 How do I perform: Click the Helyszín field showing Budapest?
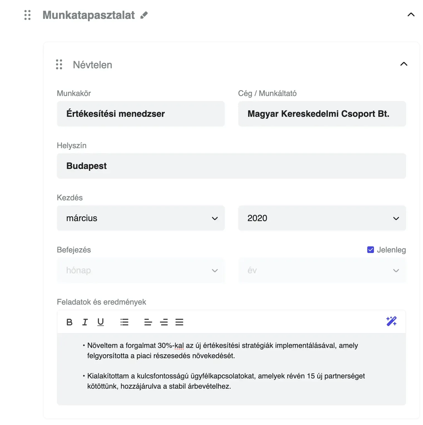coord(231,166)
